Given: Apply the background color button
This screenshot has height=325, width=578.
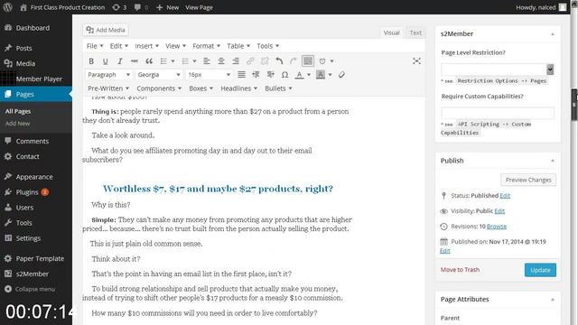Looking at the screenshot, I should (x=321, y=75).
